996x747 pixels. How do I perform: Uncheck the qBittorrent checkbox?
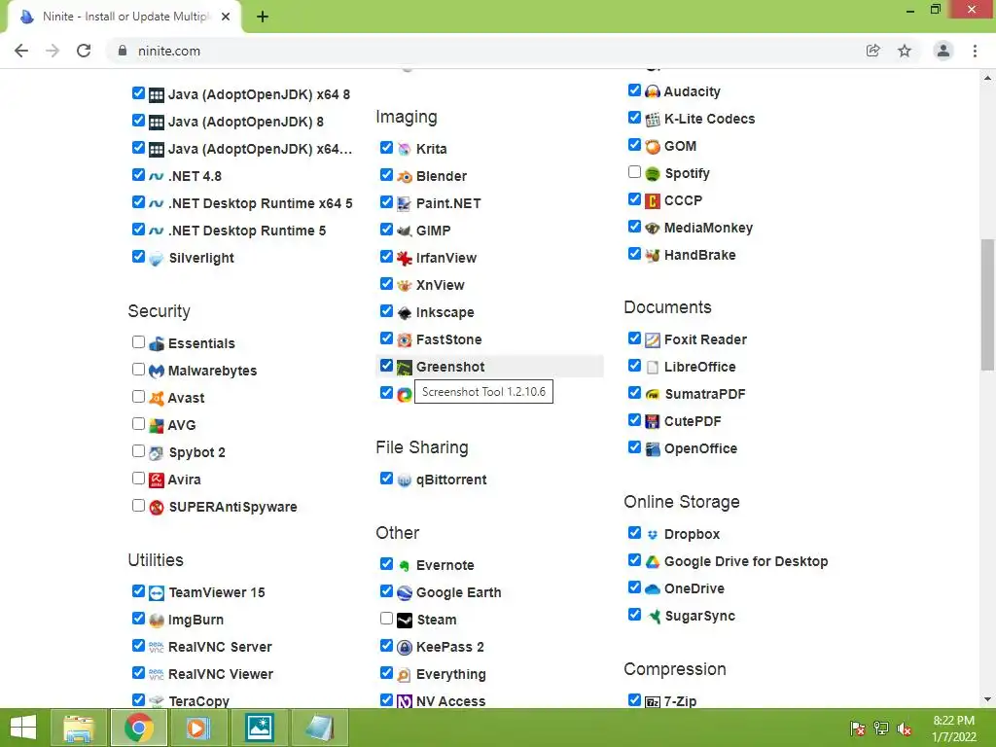[x=386, y=479]
